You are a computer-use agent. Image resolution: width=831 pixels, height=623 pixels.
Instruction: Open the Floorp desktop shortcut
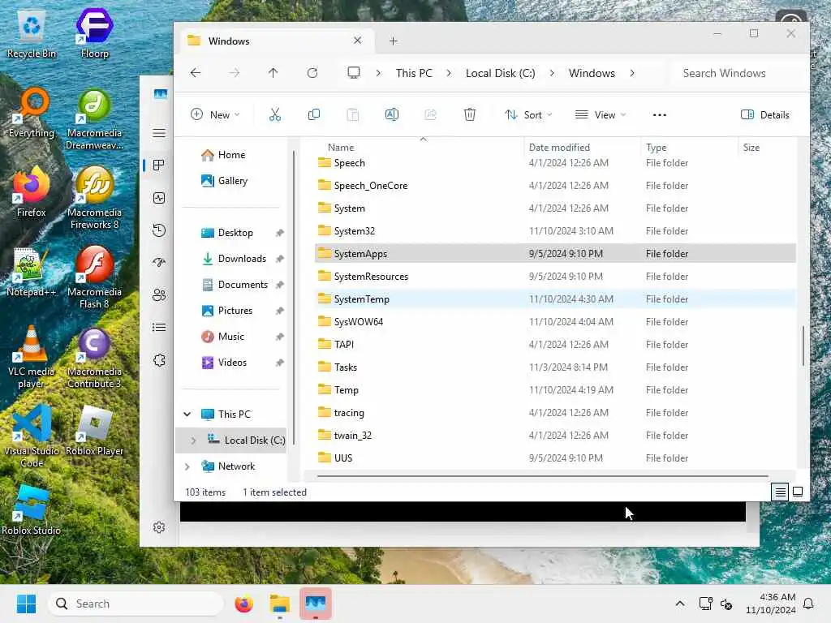(94, 32)
